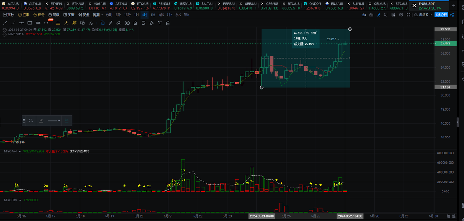Viewport: 464px width, 221px height.
Task: Select the horizontal line drawing tool
Action: coord(22,23)
